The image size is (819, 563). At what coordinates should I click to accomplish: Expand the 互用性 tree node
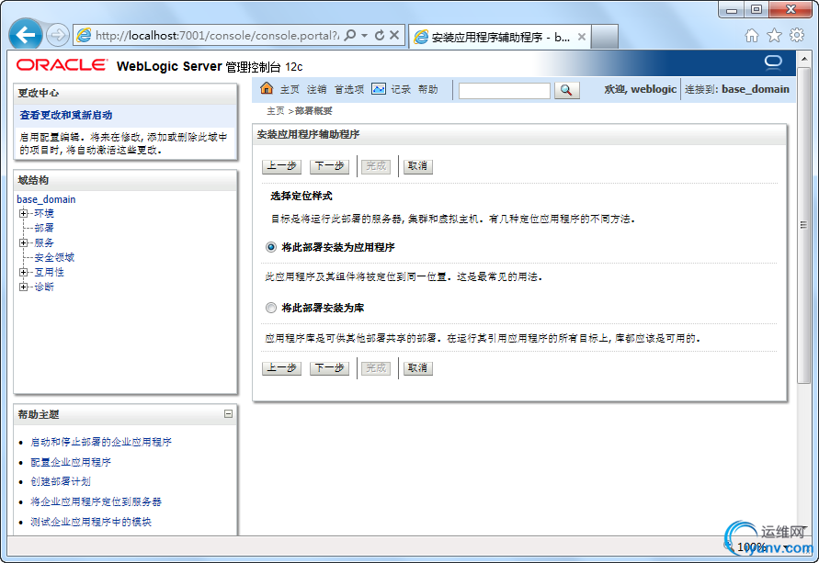(23, 272)
